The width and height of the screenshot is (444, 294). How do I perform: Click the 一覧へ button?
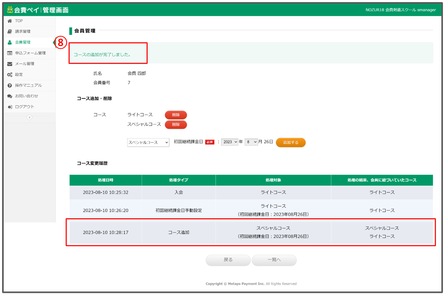click(274, 260)
